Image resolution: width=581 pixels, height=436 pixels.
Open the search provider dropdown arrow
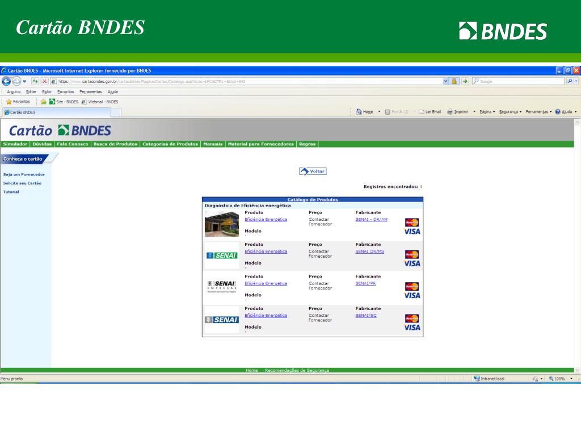point(576,81)
